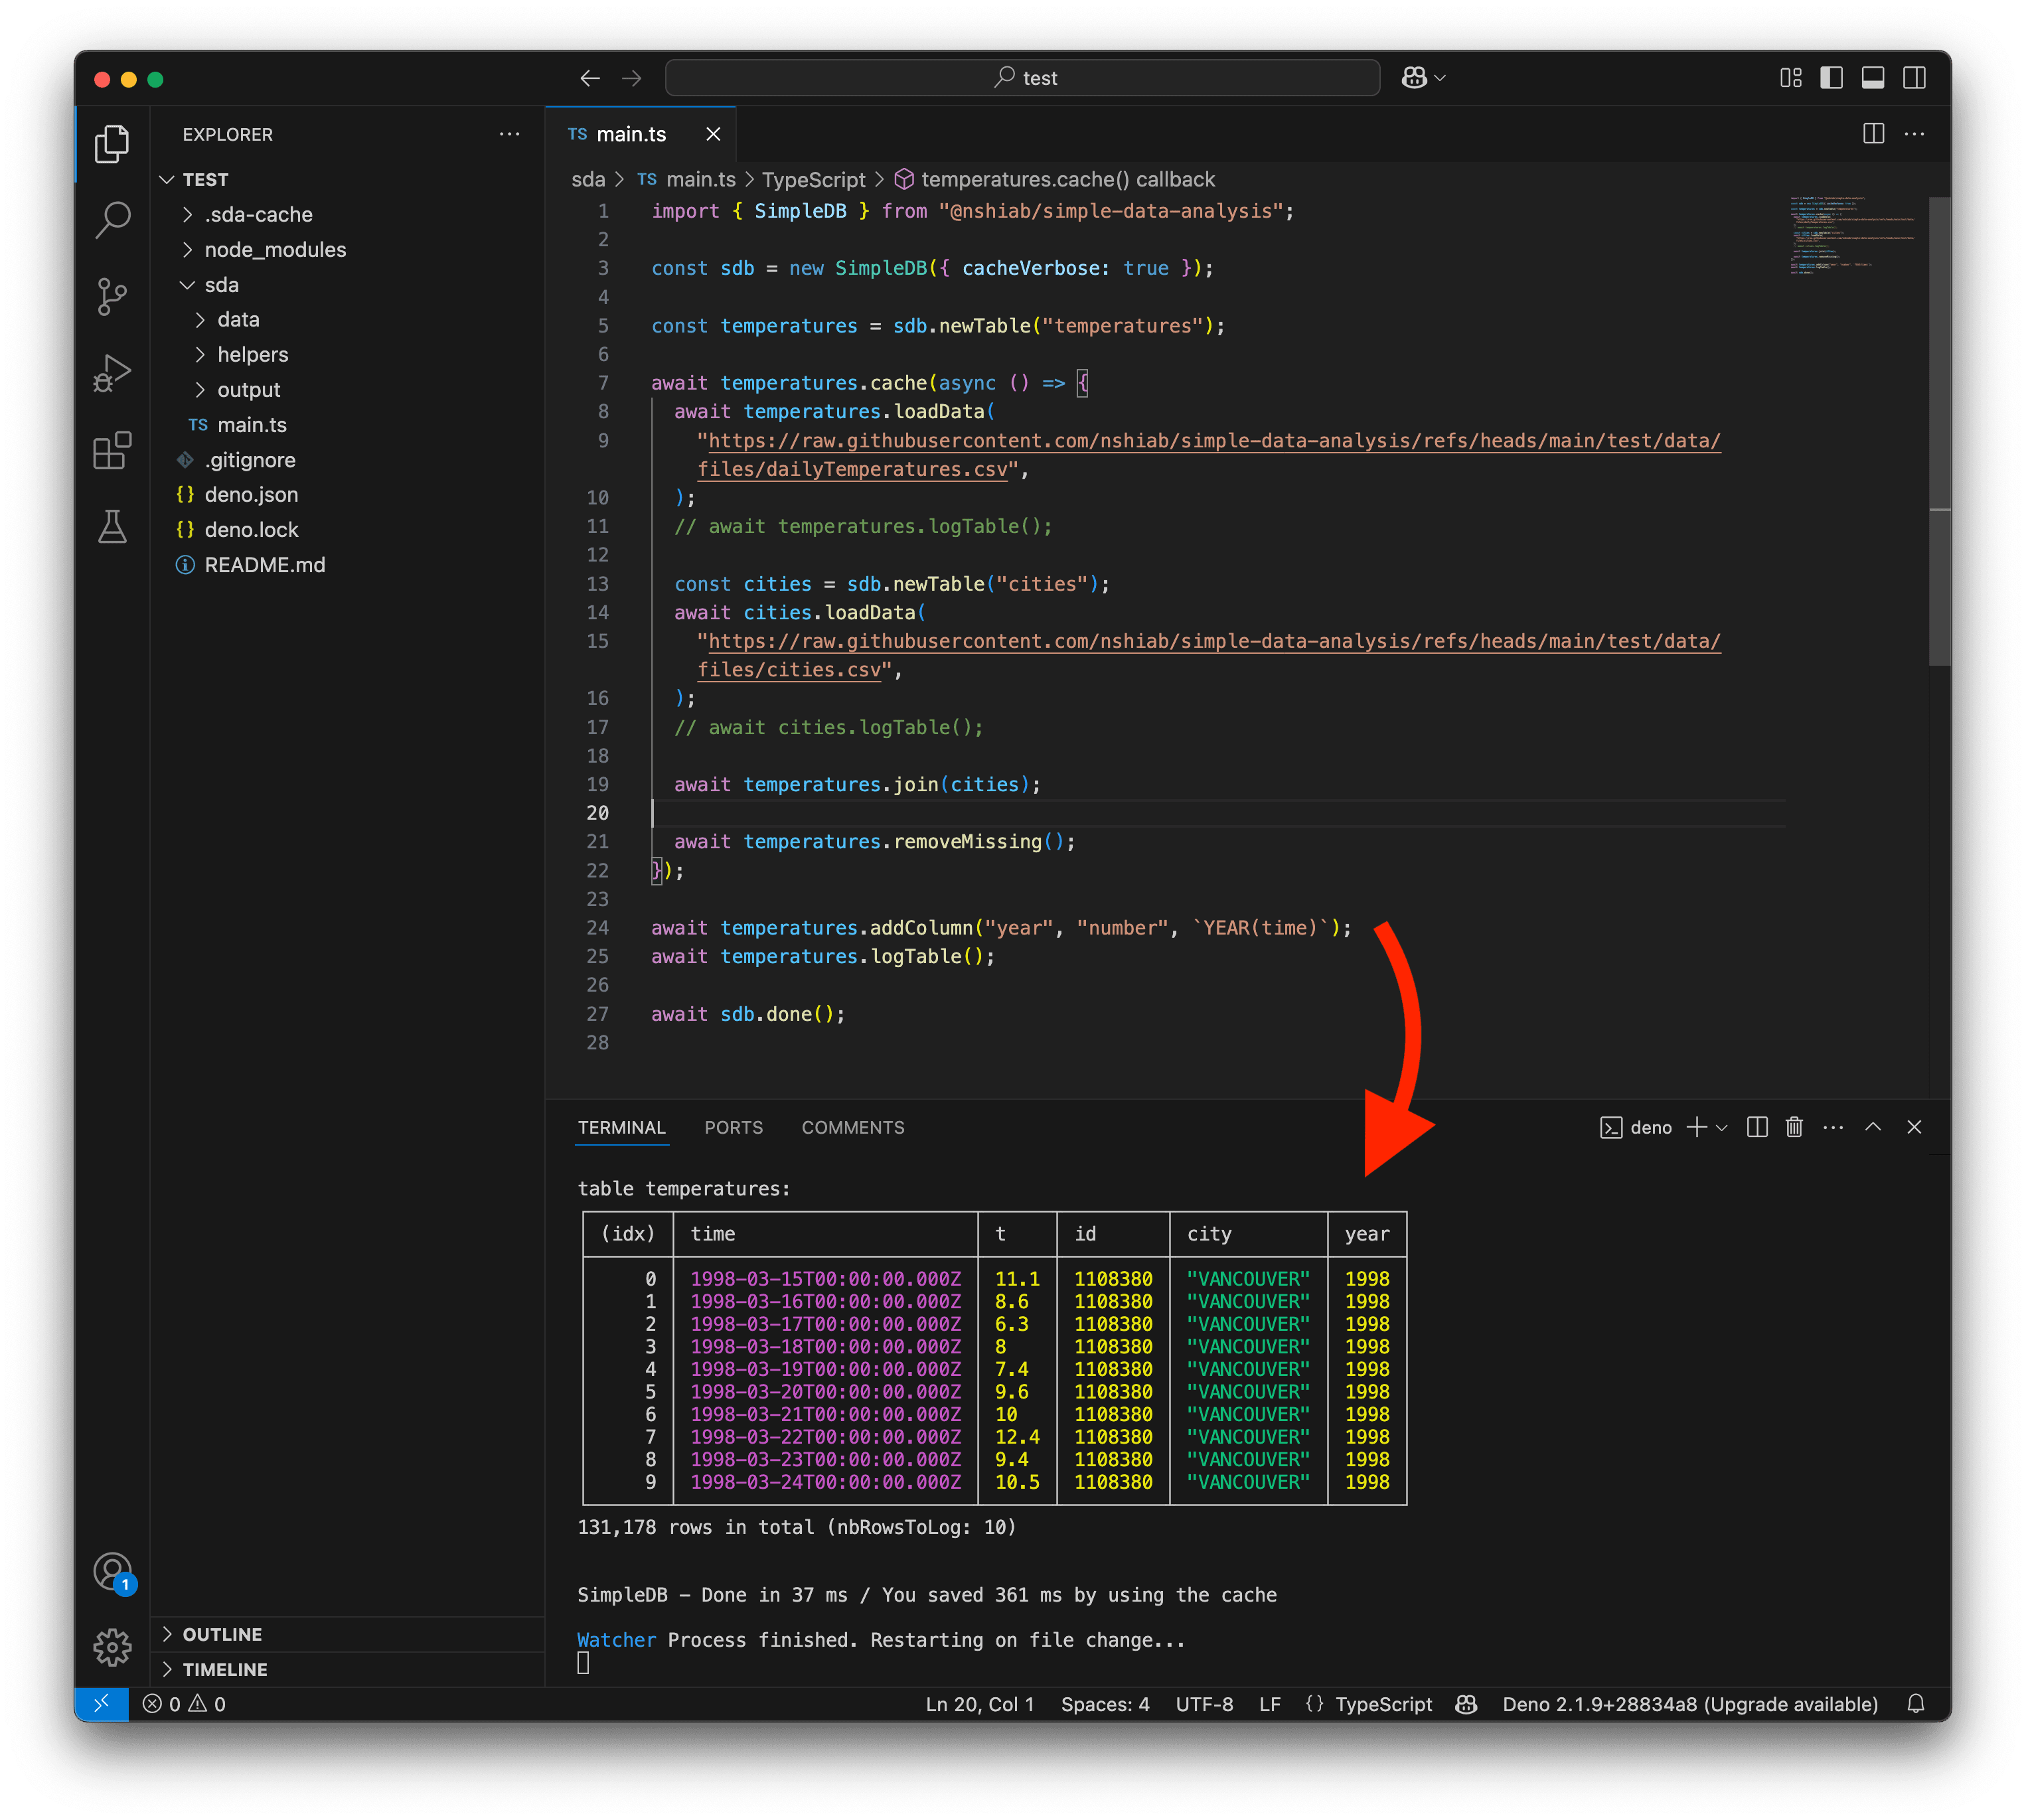
Task: Open the Copilot icon in title bar
Action: click(x=1414, y=78)
